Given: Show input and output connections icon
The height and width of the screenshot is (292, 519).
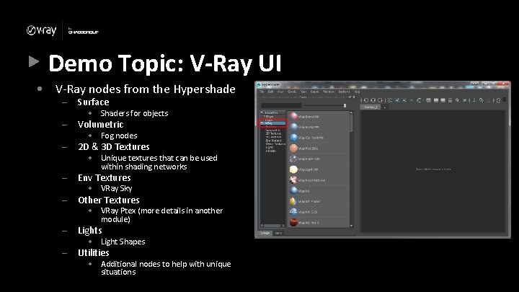Looking at the screenshot, I should click(373, 100).
